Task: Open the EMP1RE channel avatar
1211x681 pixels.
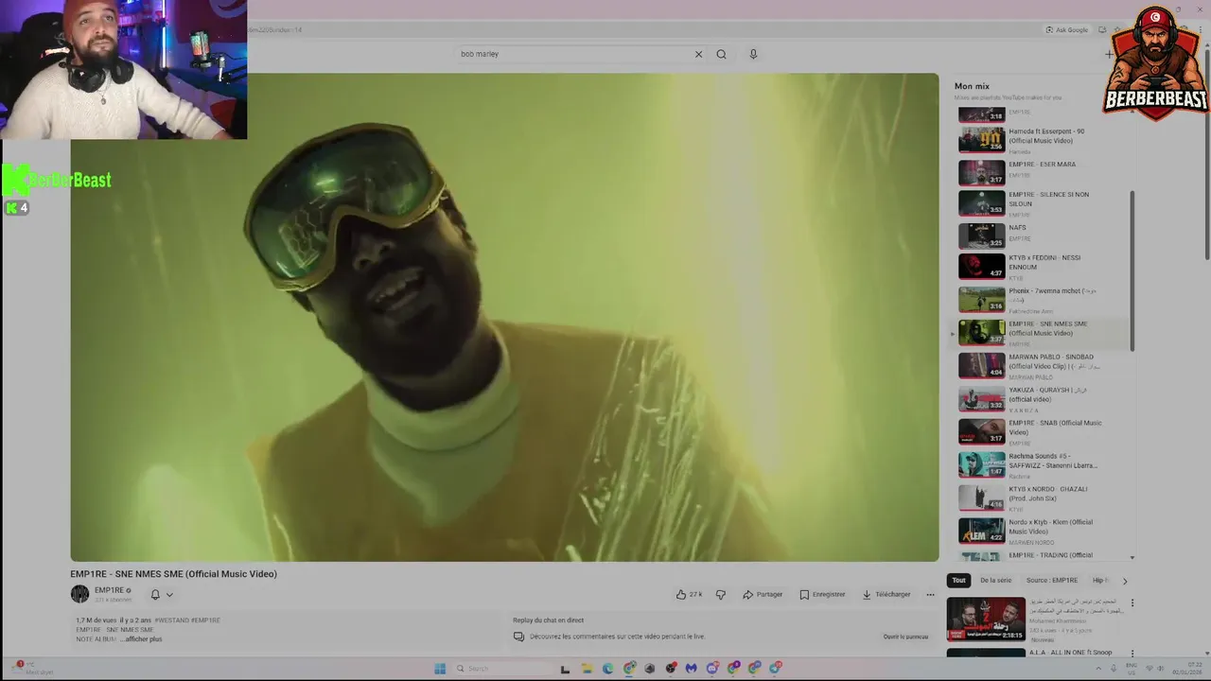Action: [79, 594]
